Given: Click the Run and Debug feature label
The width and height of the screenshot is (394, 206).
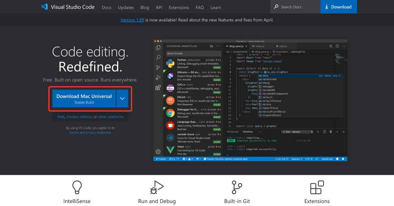Looking at the screenshot, I should pyautogui.click(x=157, y=201).
